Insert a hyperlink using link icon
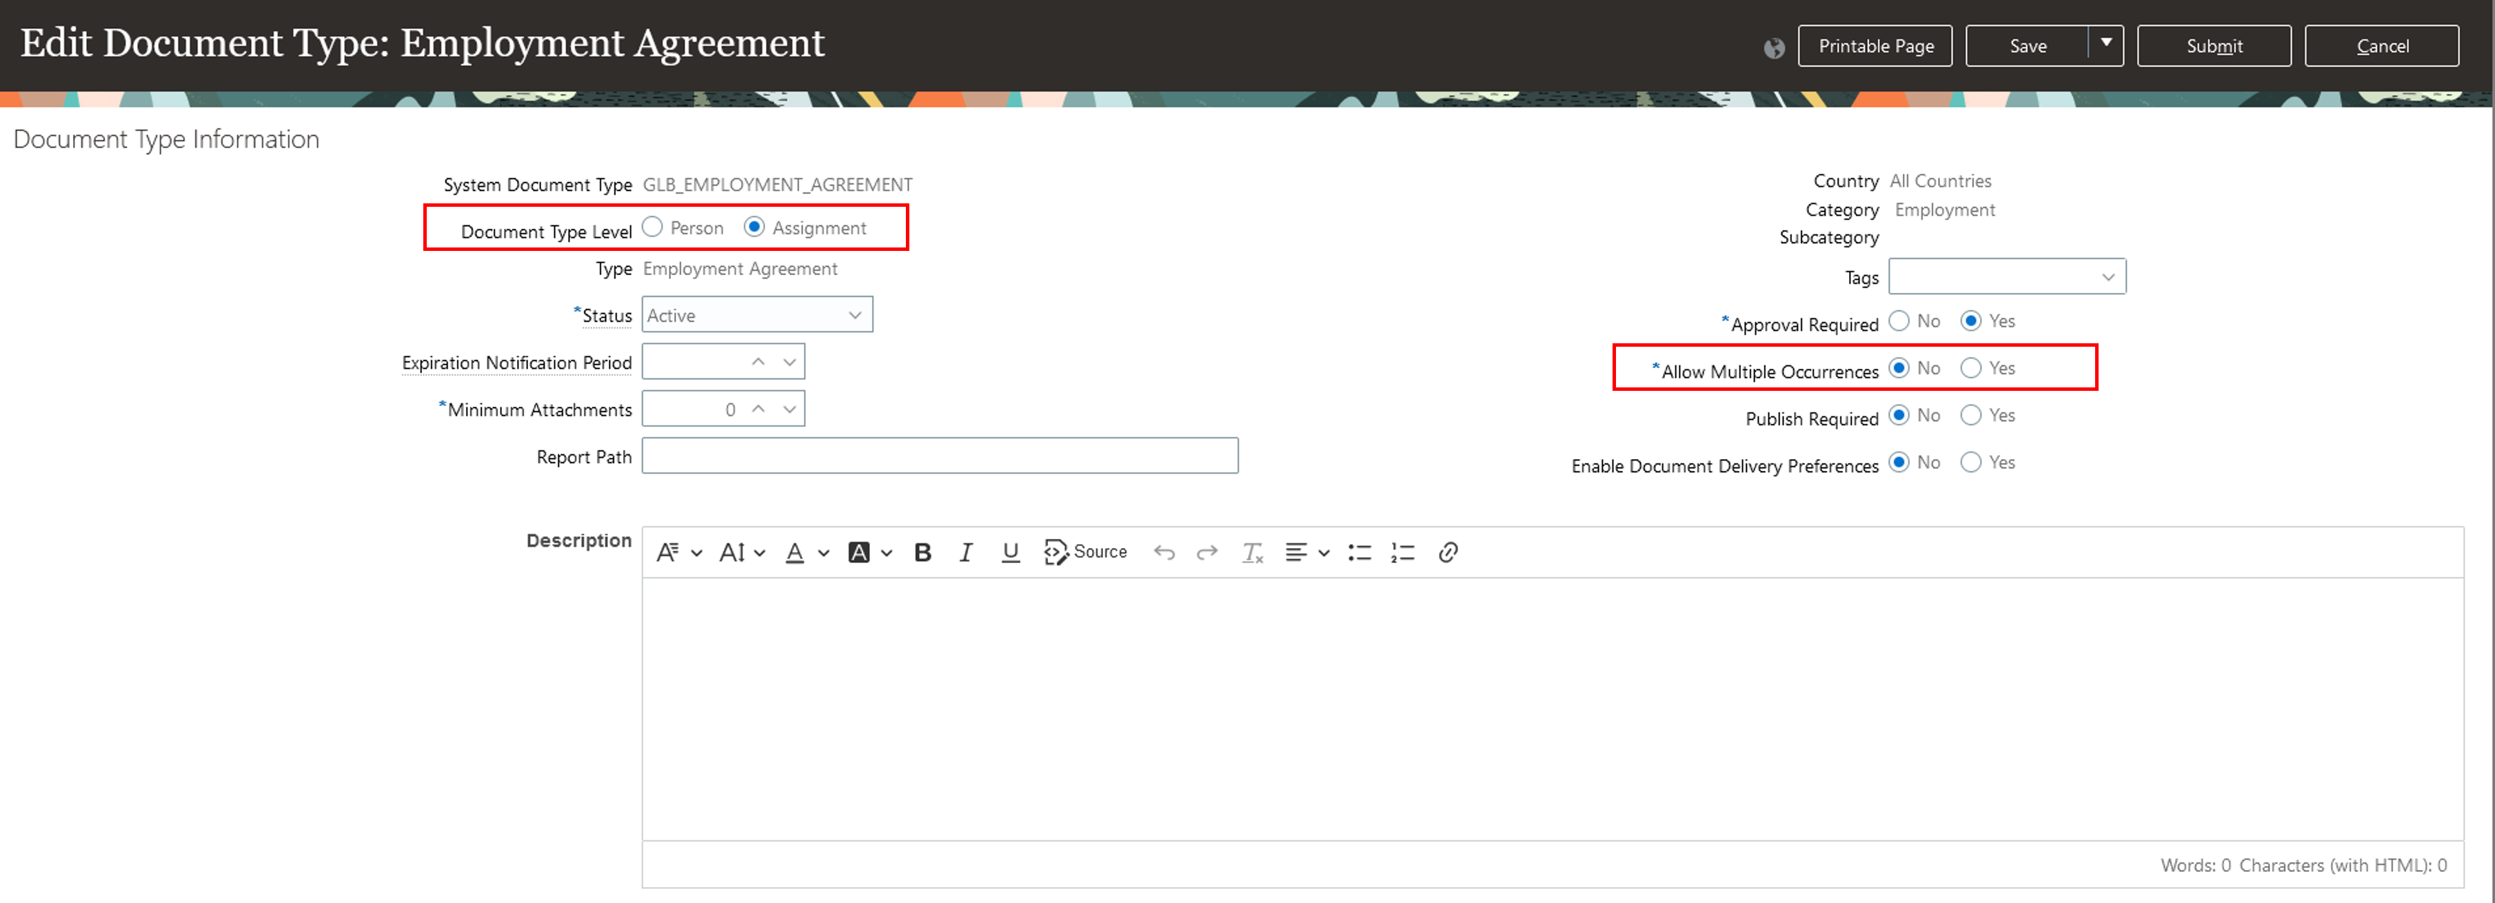This screenshot has width=2495, height=903. [1448, 552]
